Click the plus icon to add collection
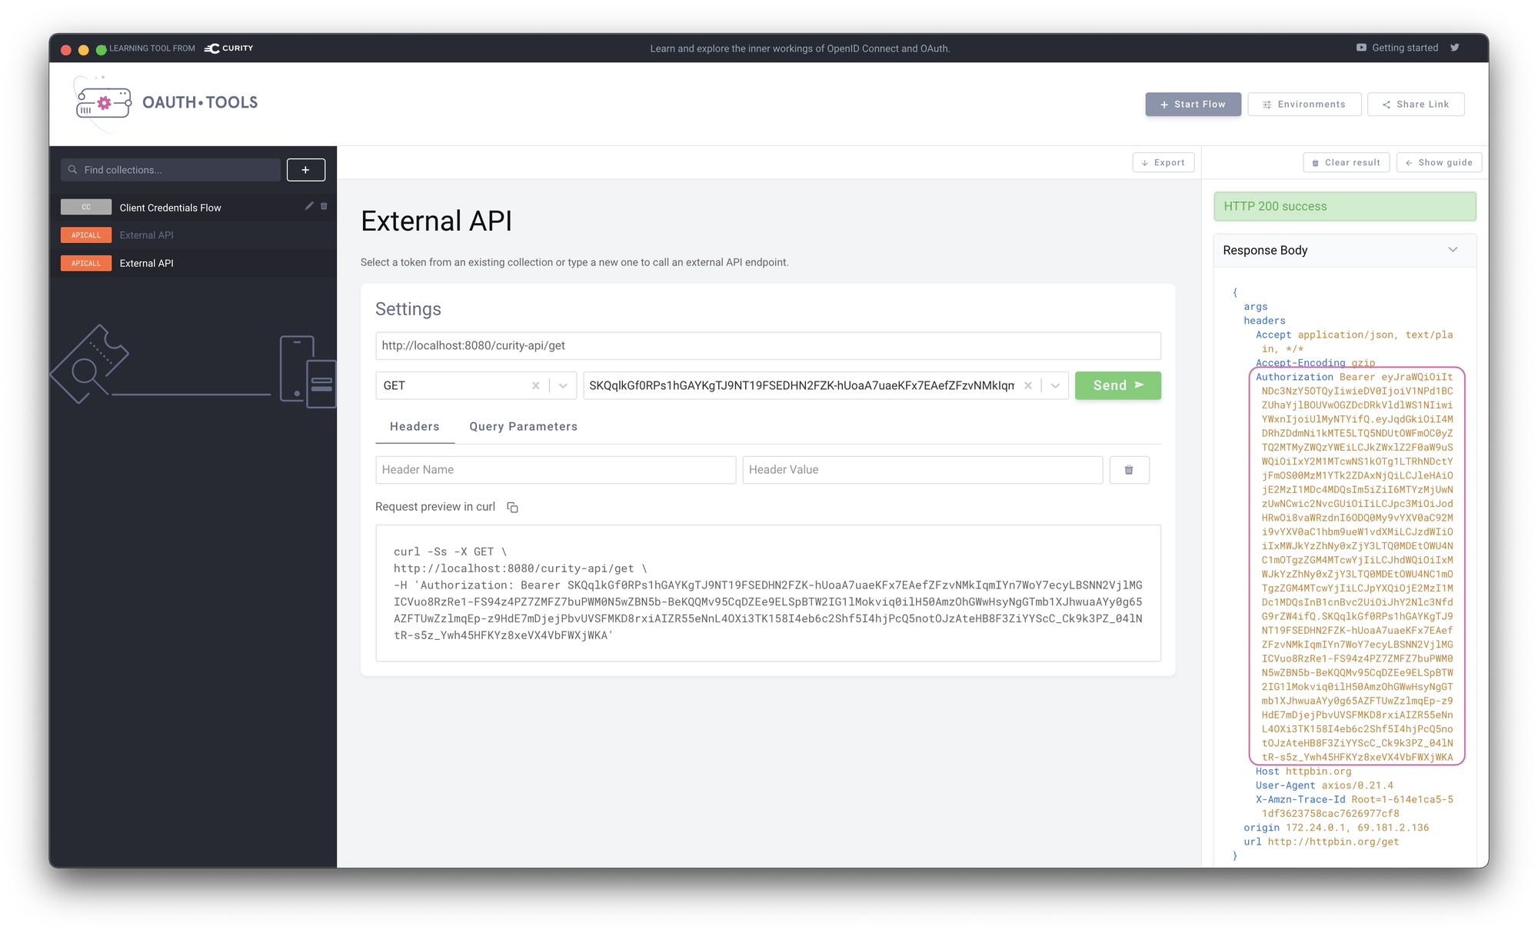The image size is (1538, 933). [305, 169]
